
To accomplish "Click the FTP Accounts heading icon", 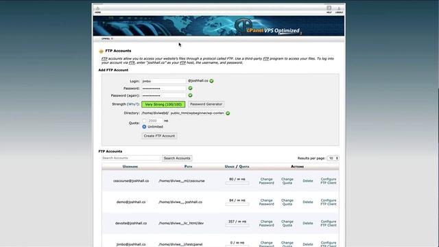I will click(101, 51).
